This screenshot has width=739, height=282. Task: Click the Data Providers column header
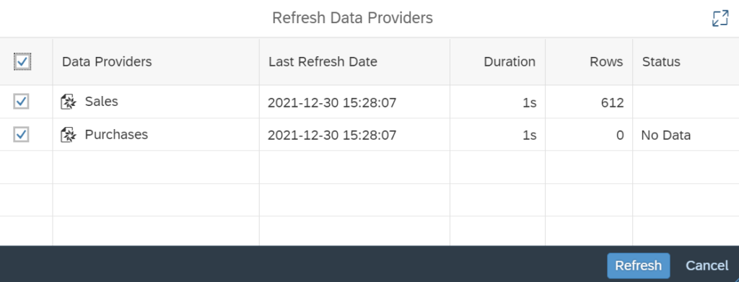point(107,62)
